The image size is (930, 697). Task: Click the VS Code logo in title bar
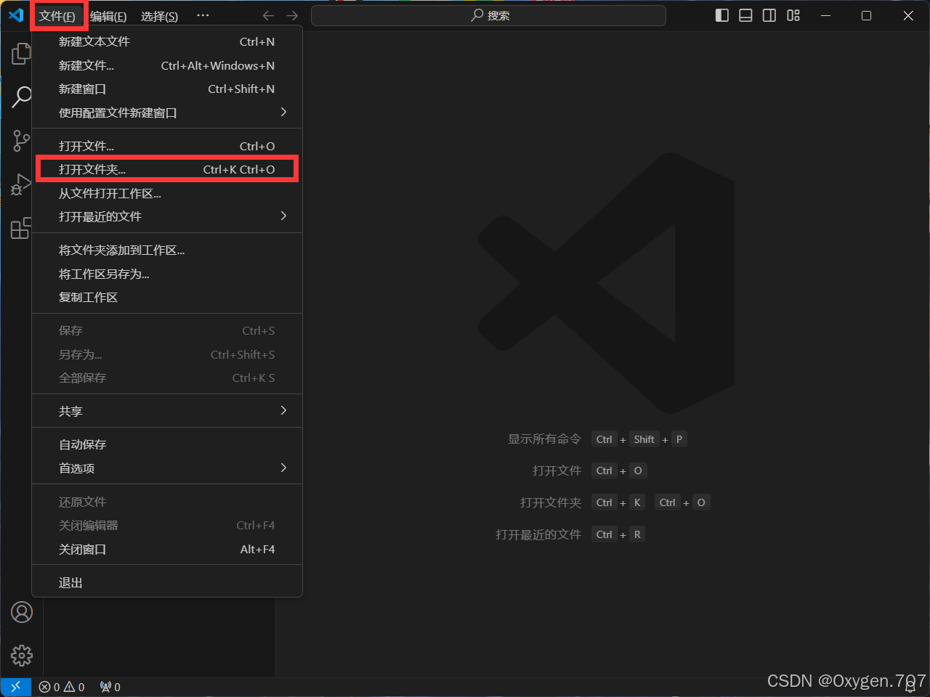coord(16,15)
